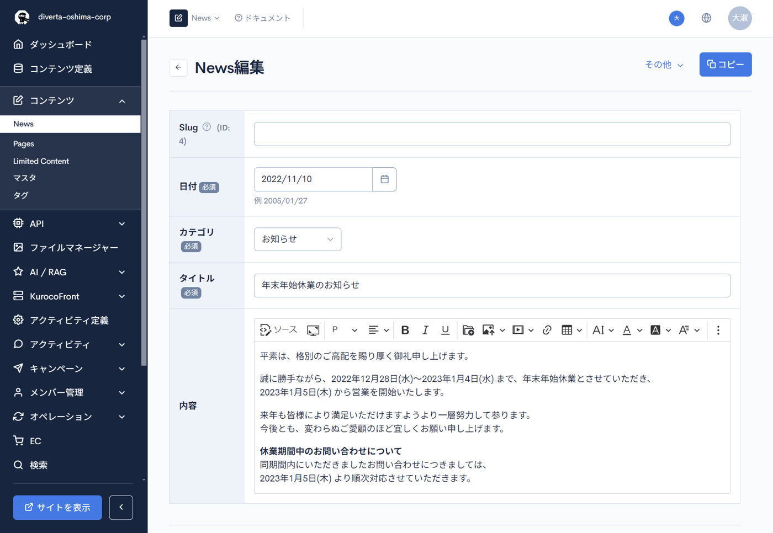This screenshot has width=773, height=533.
Task: Click the blue 大 notification badge
Action: pyautogui.click(x=676, y=18)
